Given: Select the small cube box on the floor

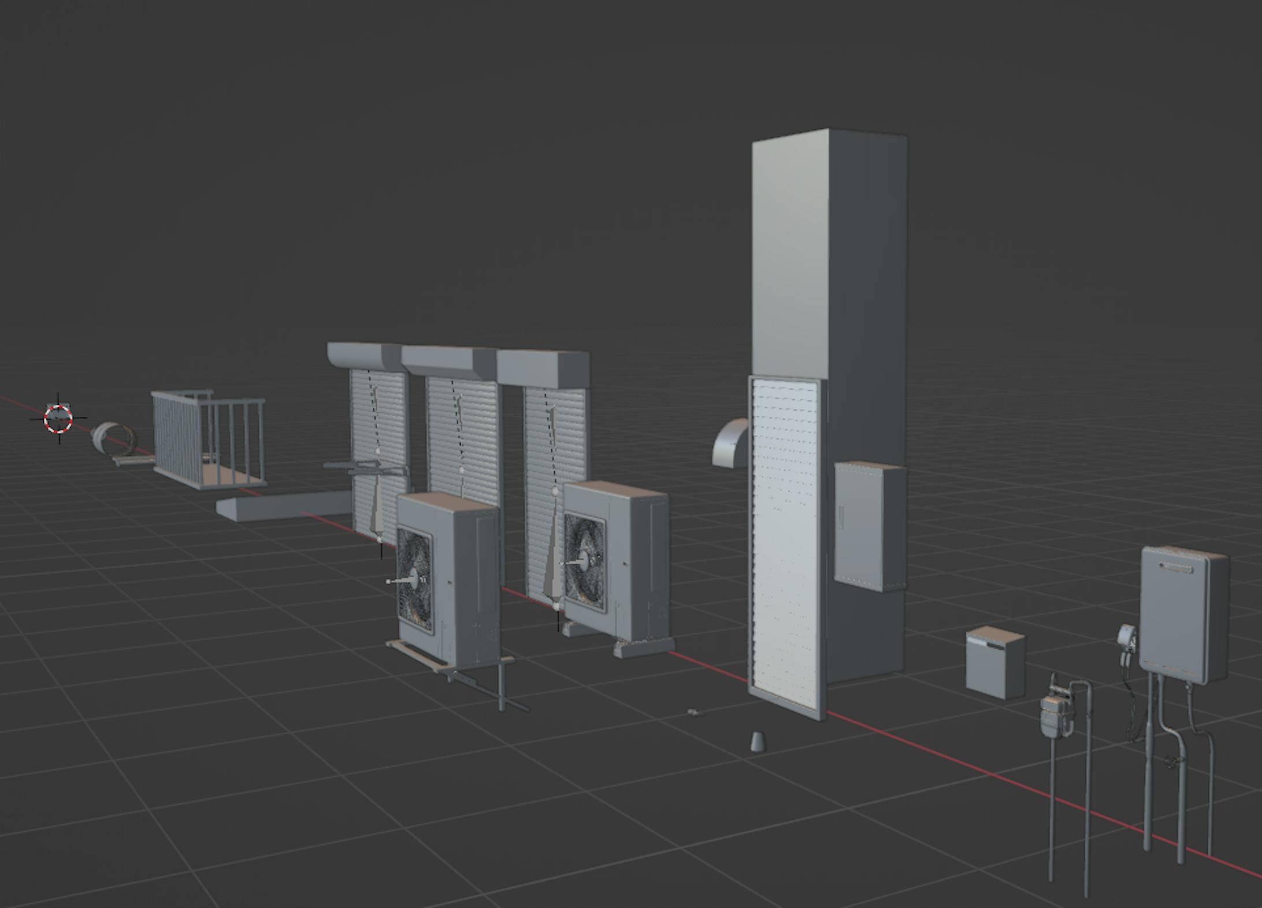Looking at the screenshot, I should tap(995, 663).
